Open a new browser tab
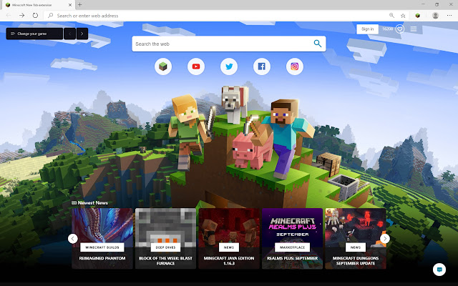The height and width of the screenshot is (286, 458). tap(79, 5)
